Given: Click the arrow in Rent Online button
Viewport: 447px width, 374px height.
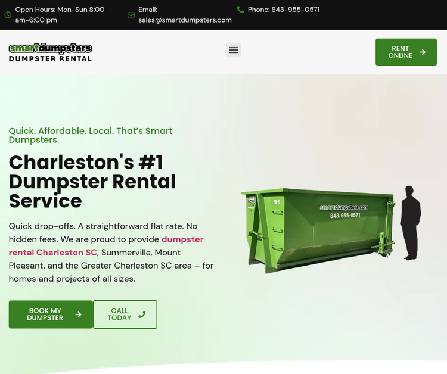Looking at the screenshot, I should [423, 52].
